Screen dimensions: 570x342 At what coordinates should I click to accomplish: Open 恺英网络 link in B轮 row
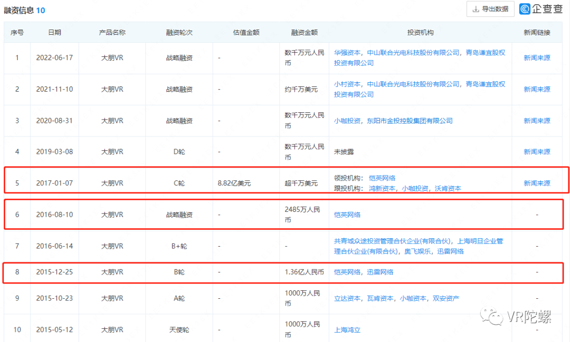(347, 272)
